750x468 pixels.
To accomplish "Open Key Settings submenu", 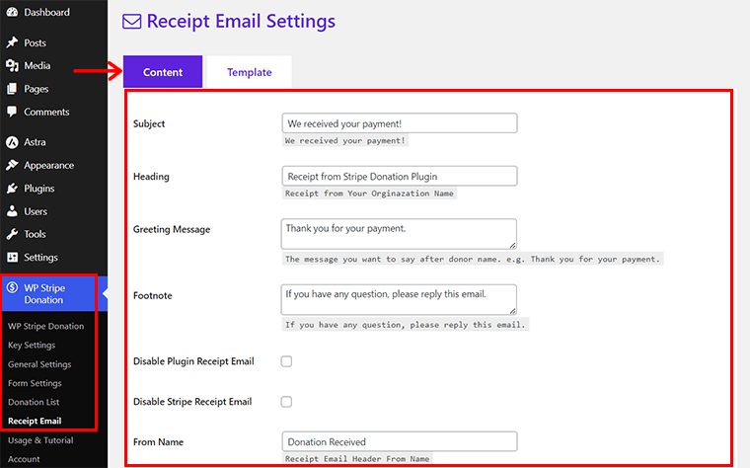I will pyautogui.click(x=32, y=345).
